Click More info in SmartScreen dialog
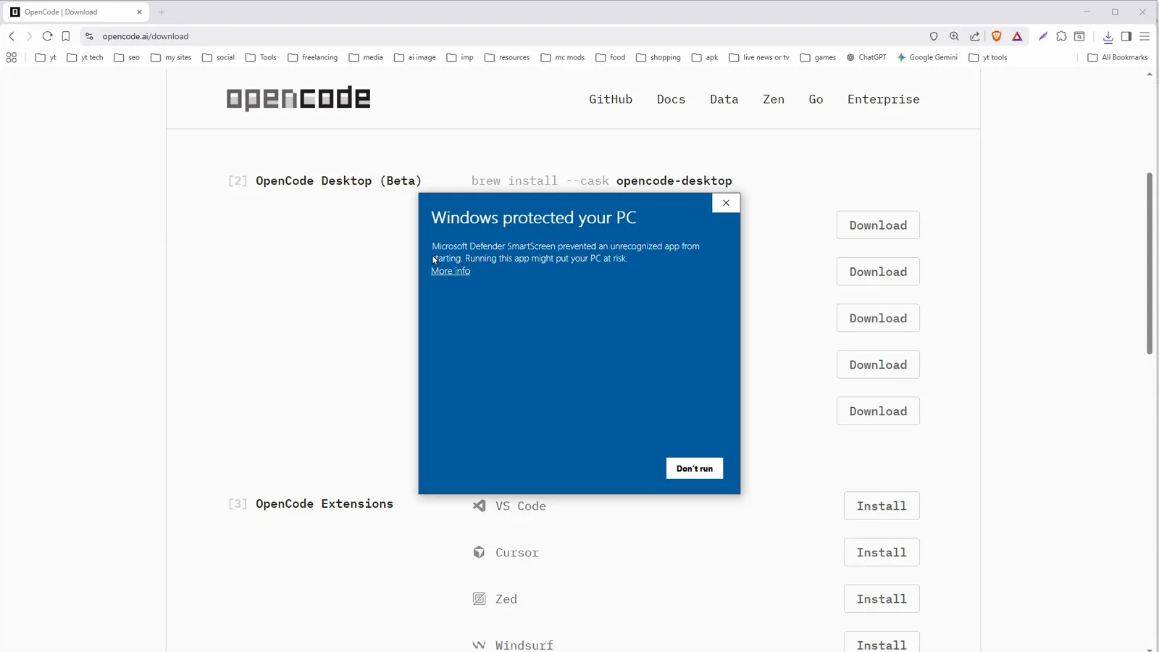1159x652 pixels. click(x=451, y=271)
